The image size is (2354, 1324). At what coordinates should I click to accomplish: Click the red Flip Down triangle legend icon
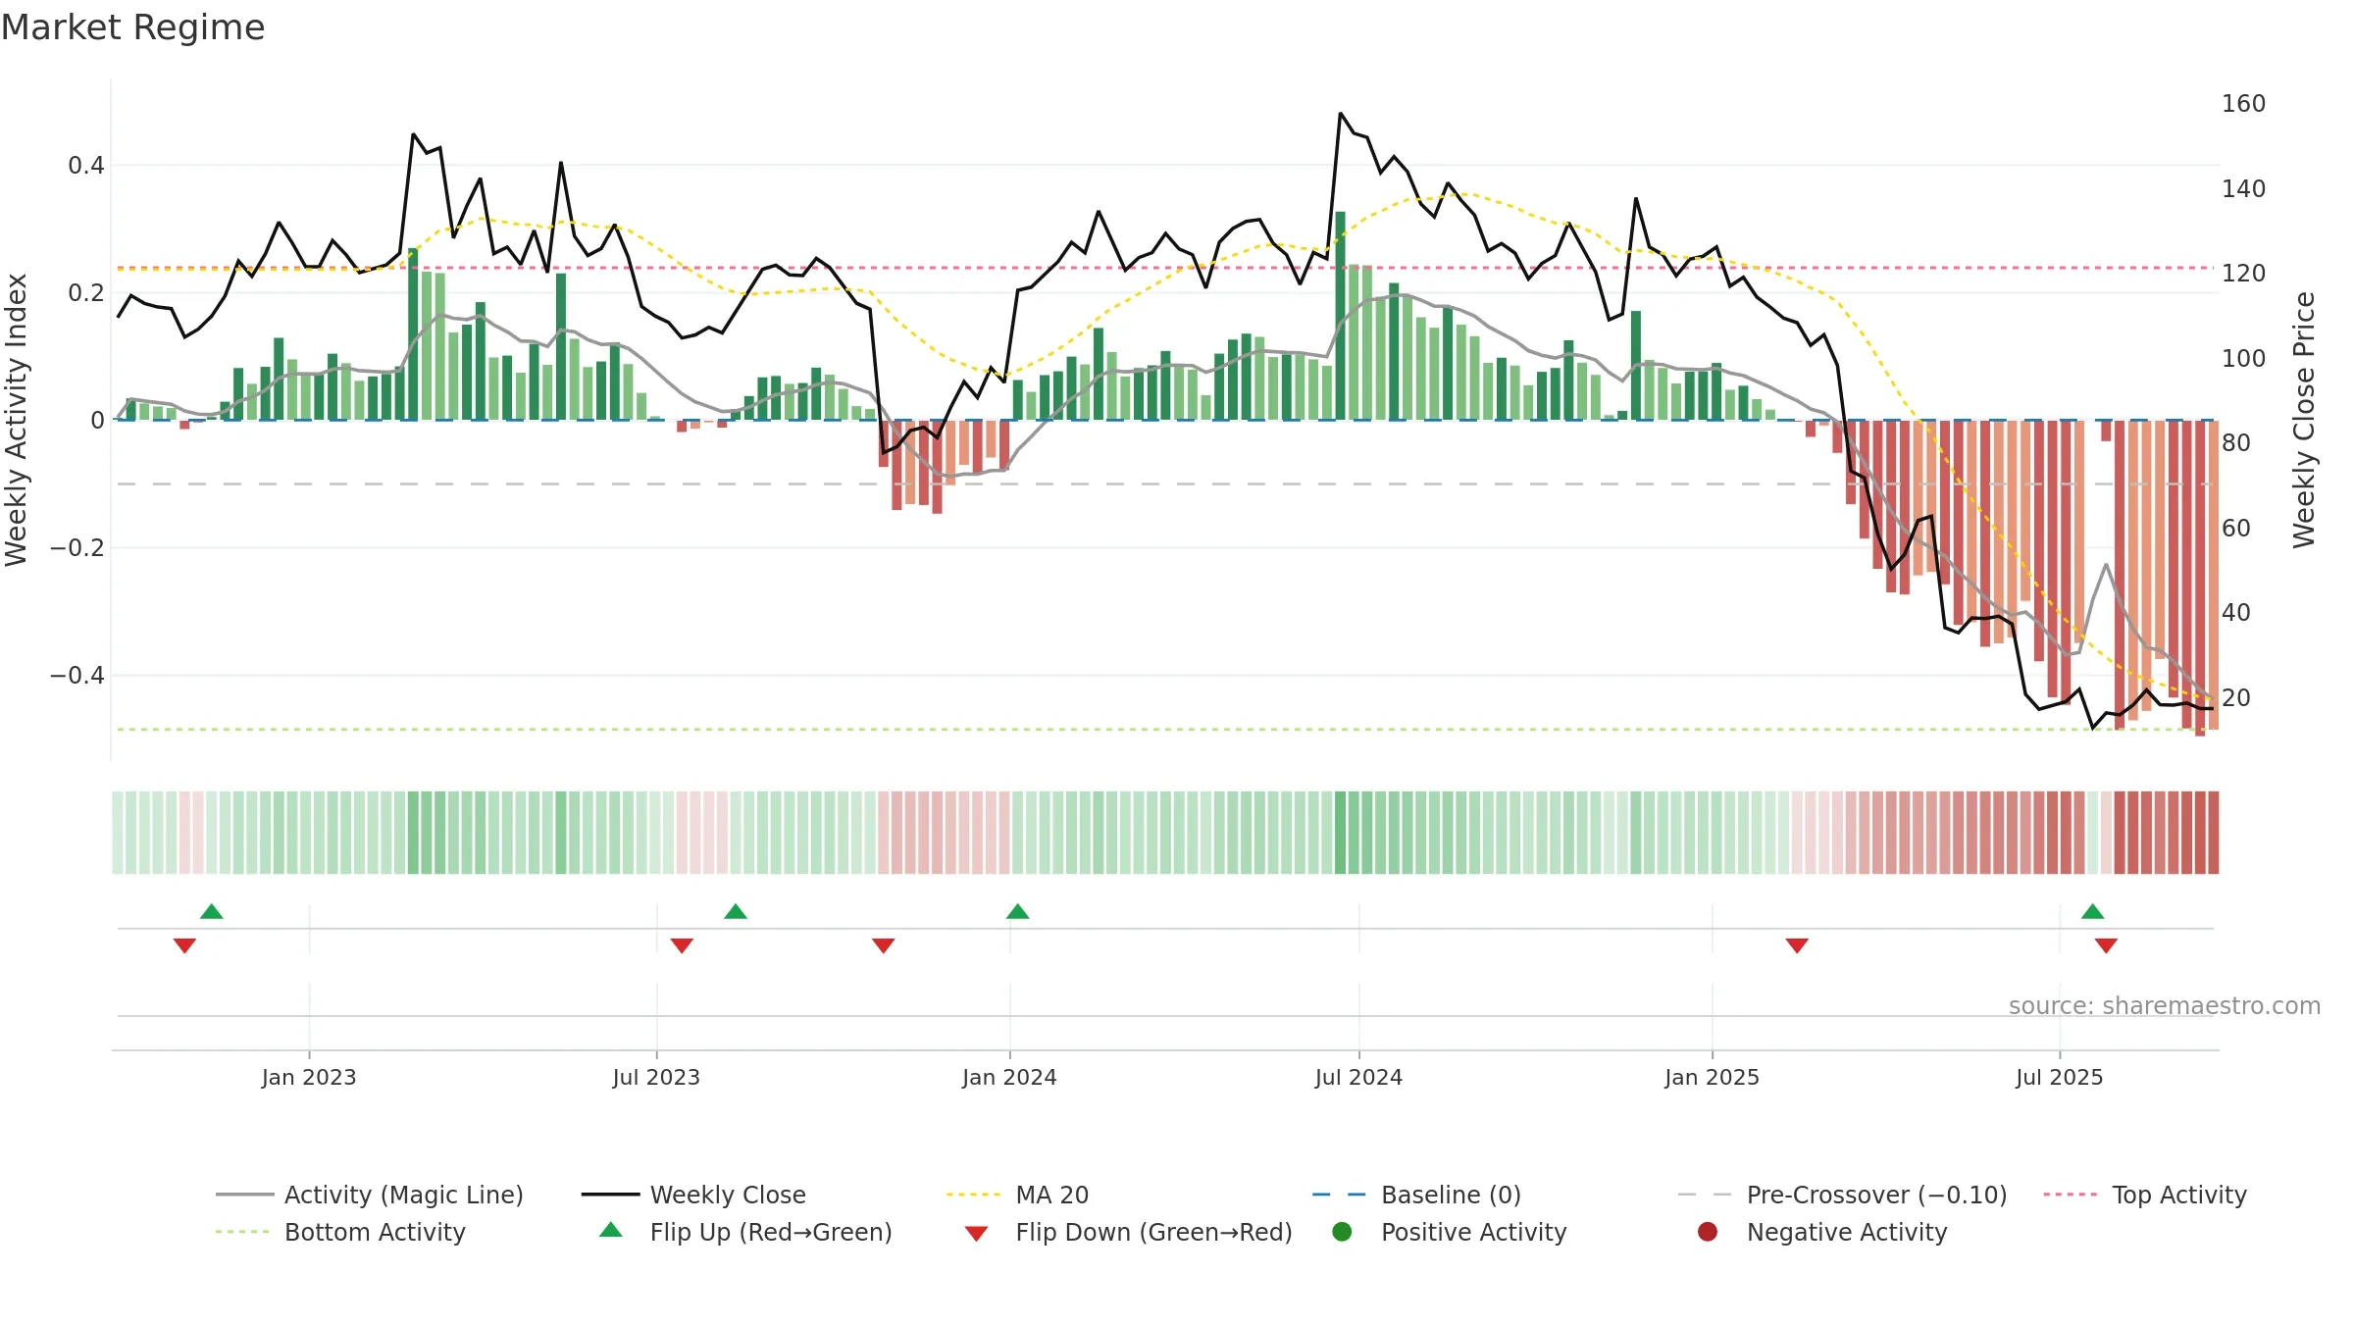coord(976,1234)
